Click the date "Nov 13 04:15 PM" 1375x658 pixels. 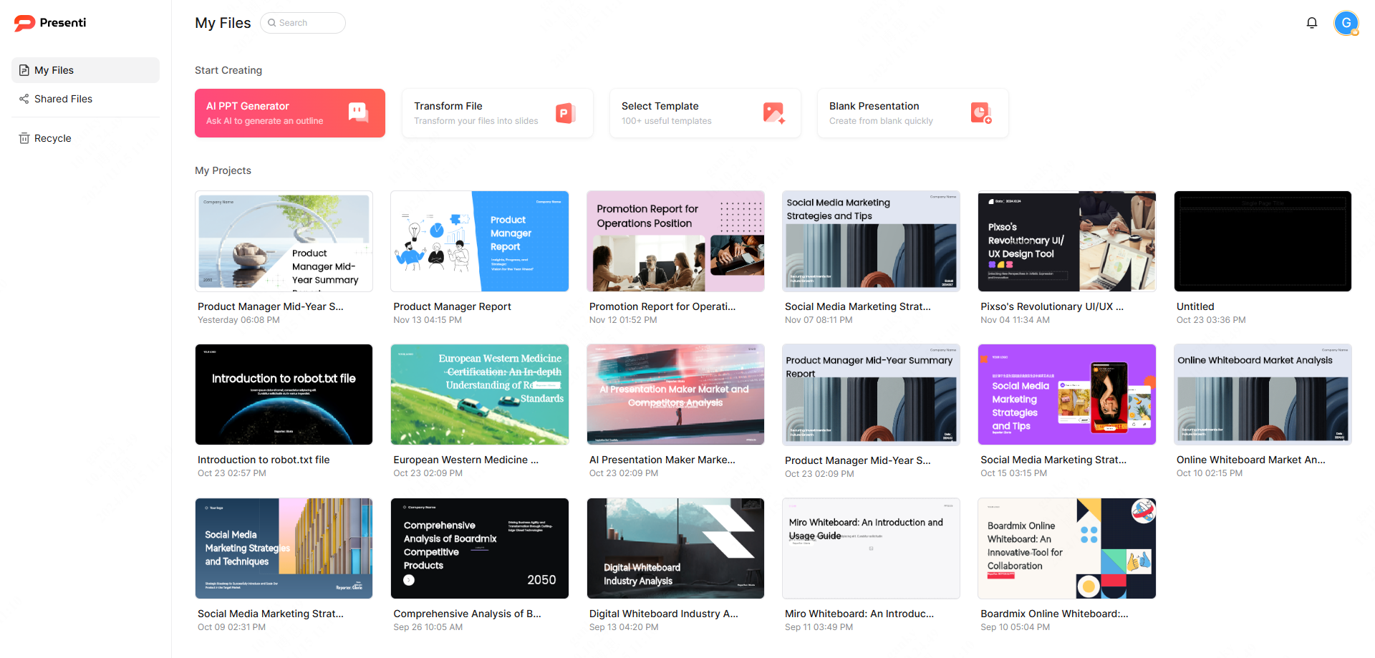pyautogui.click(x=428, y=320)
